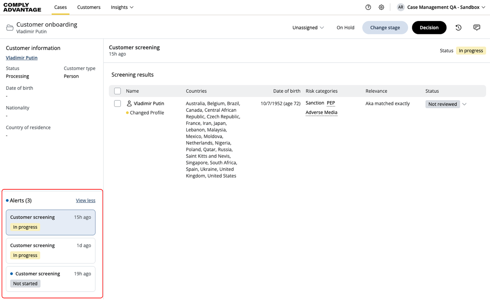Expand the Unassigned assignee dropdown
490x301 pixels.
click(x=308, y=28)
